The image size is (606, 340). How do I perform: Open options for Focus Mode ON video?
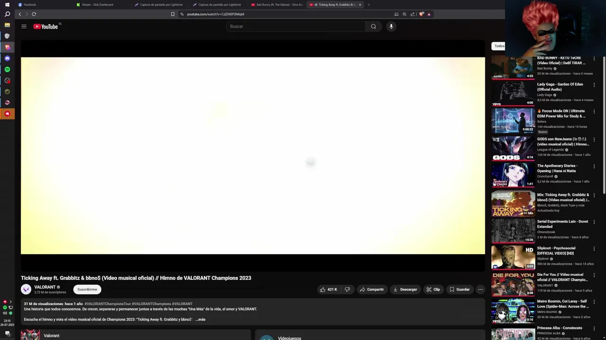click(594, 112)
